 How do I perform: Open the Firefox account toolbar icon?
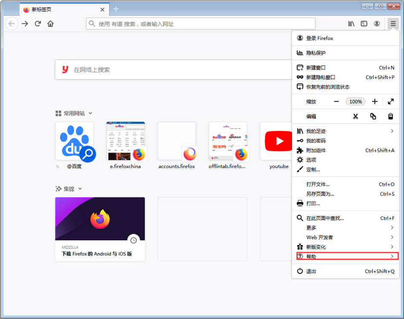pyautogui.click(x=377, y=24)
